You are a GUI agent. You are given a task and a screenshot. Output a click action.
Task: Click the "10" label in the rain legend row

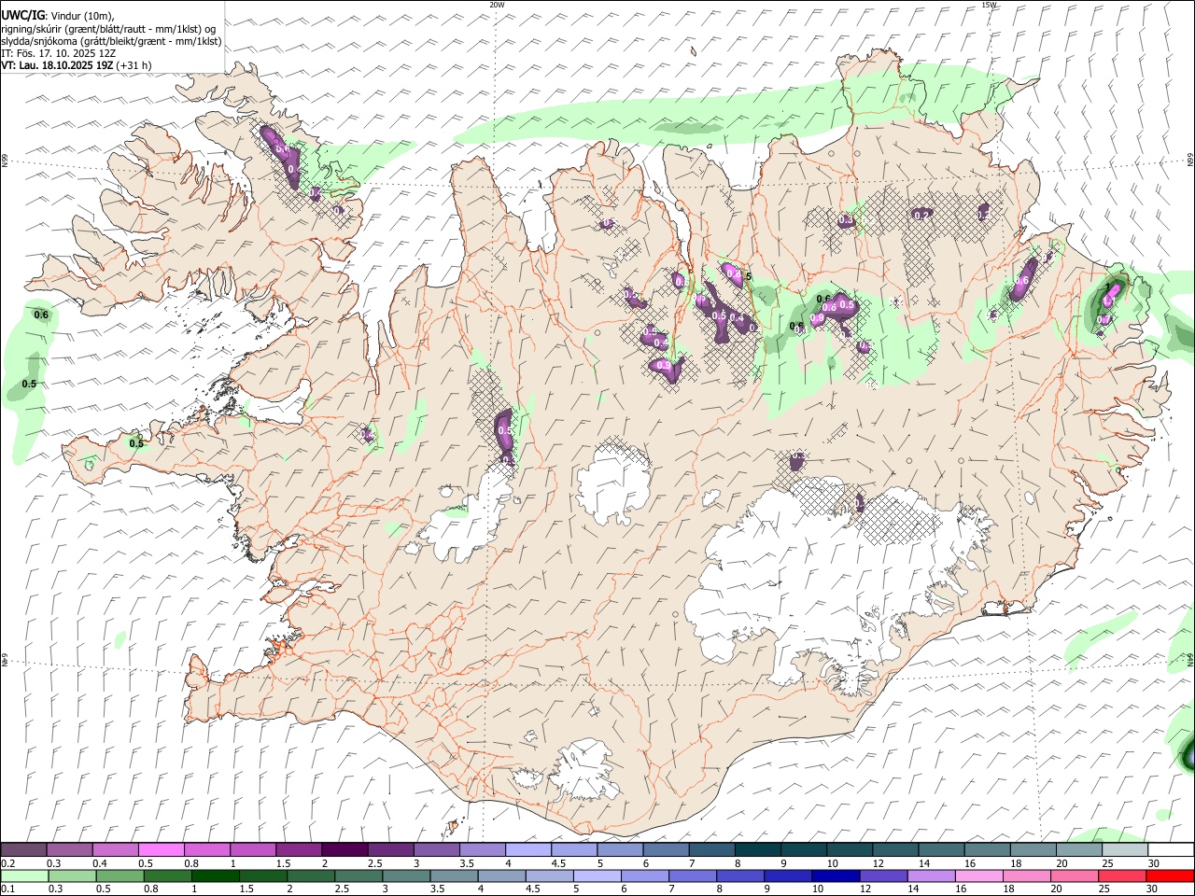pos(817,889)
